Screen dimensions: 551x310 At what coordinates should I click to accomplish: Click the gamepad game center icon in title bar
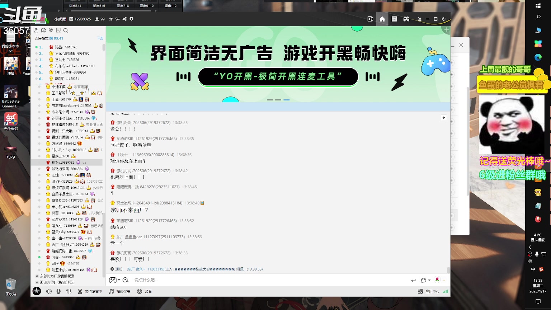[x=406, y=19]
